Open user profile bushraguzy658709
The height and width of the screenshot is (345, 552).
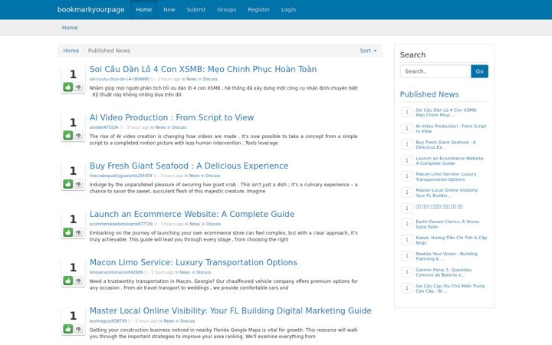tap(108, 321)
